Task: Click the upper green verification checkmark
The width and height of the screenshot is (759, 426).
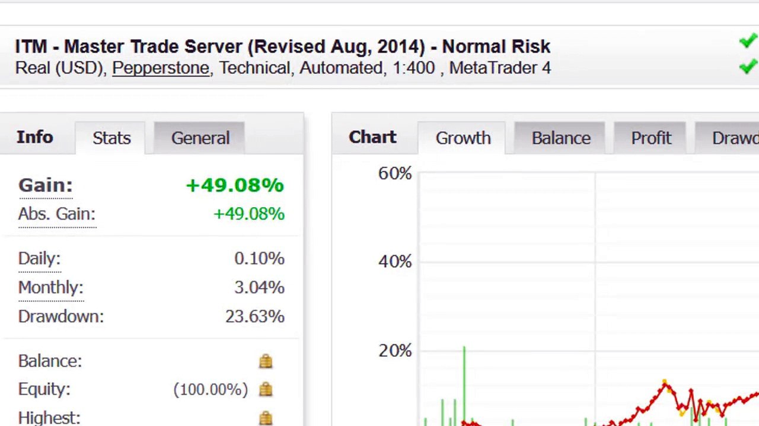Action: pos(748,41)
